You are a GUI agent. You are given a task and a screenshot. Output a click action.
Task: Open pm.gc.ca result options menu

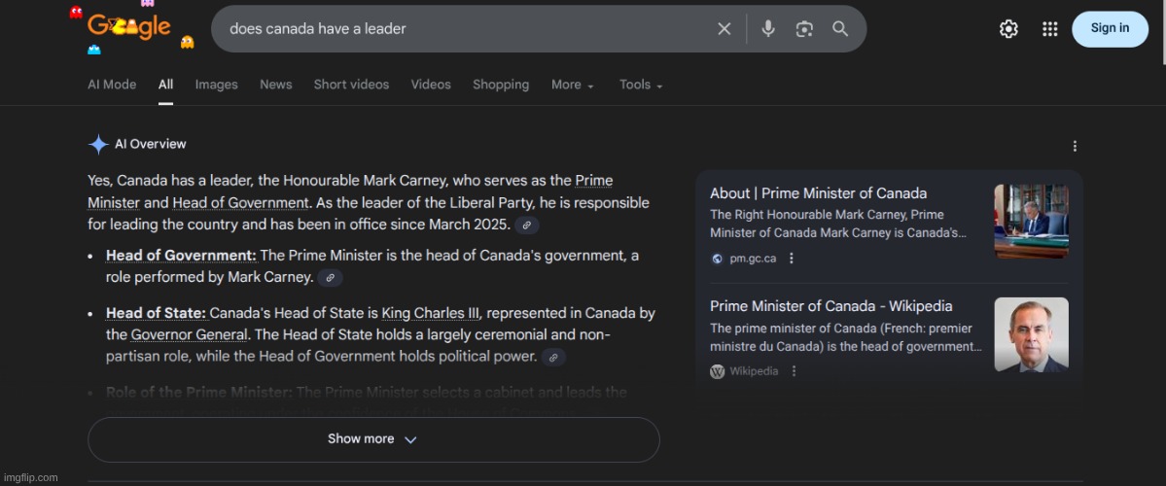pos(792,259)
